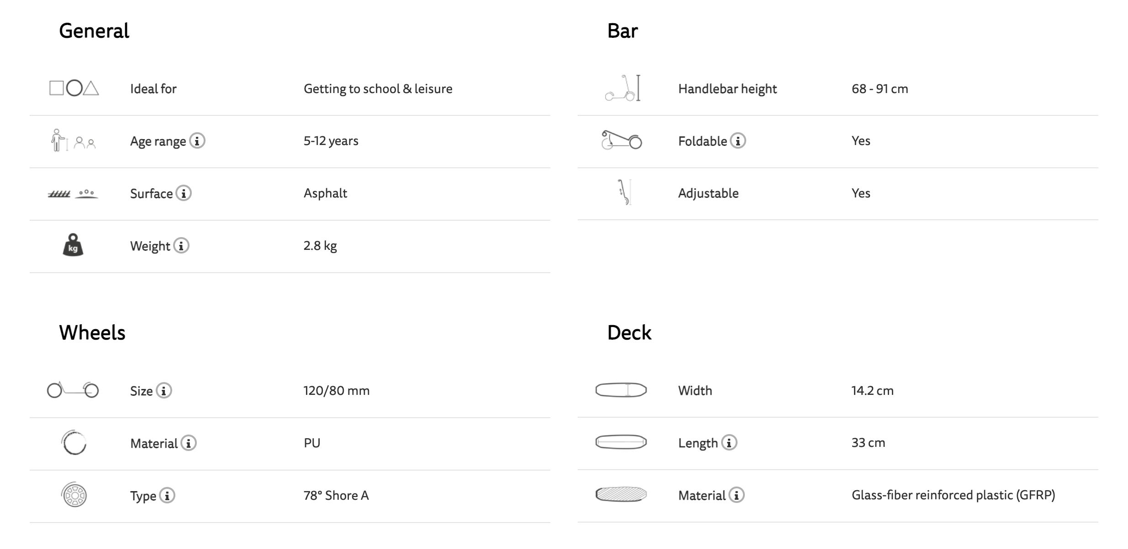Click the kg weight icon
The image size is (1128, 549).
[73, 245]
